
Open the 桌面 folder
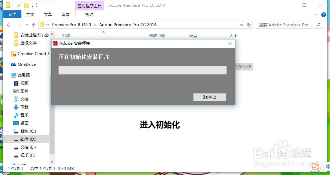coord(21,123)
